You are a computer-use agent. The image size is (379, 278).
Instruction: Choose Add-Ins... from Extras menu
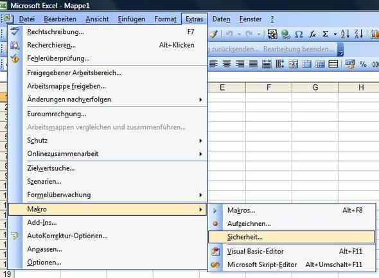[x=107, y=222]
